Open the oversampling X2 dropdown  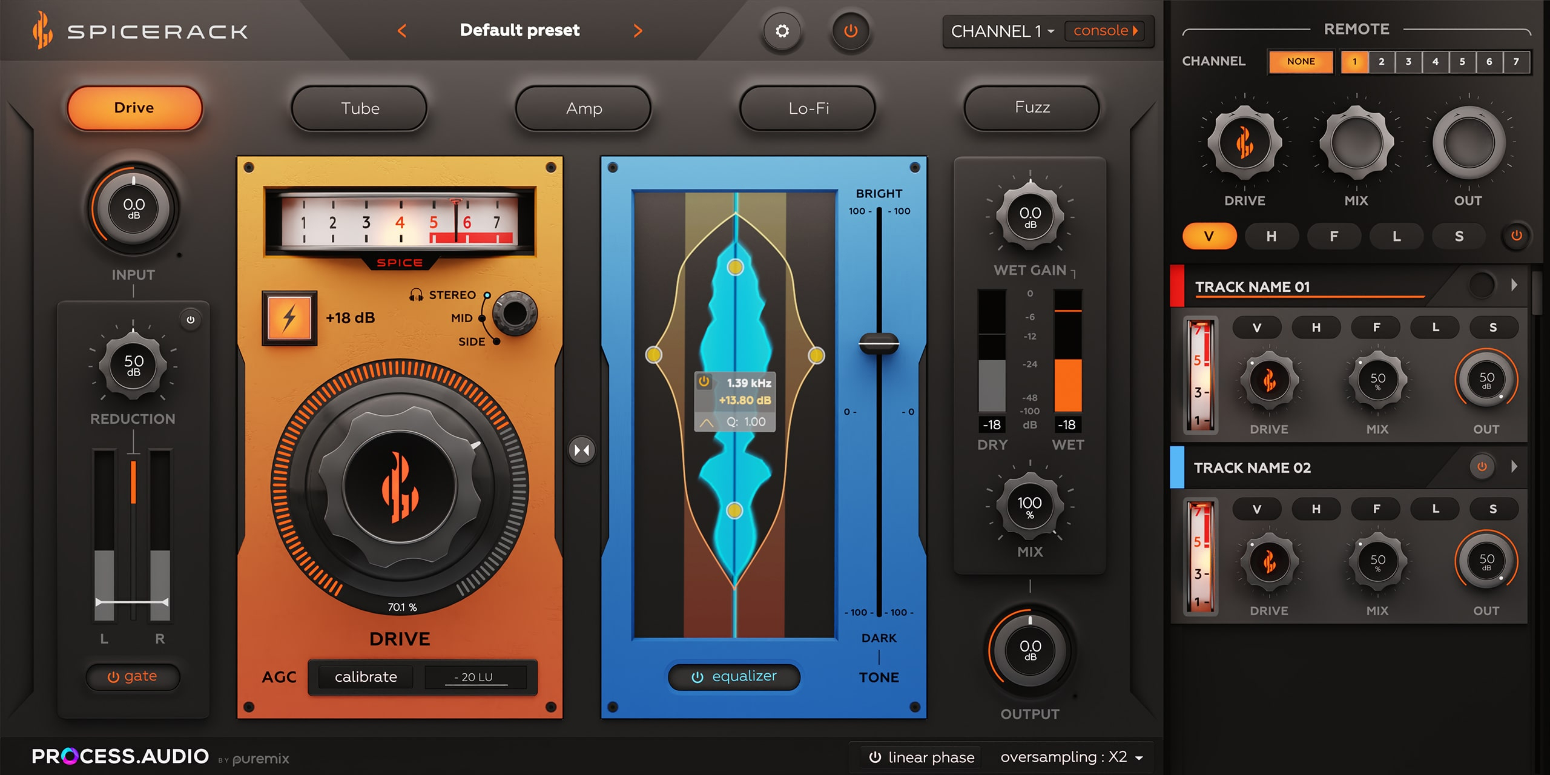tap(1072, 757)
